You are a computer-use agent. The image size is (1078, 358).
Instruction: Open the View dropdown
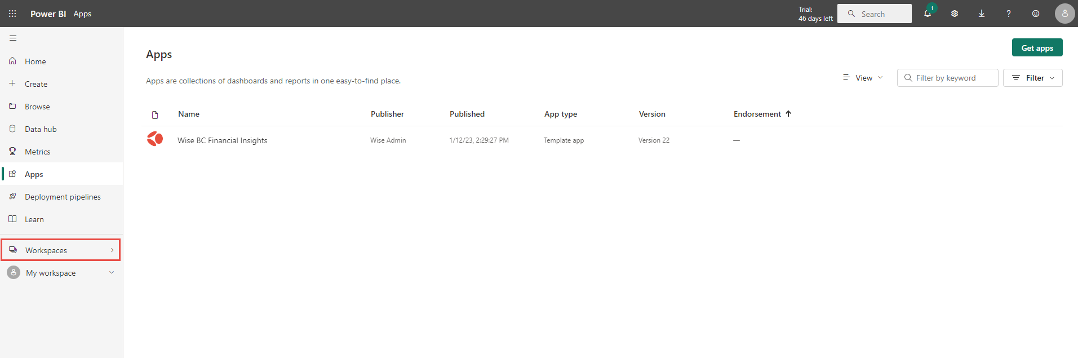click(x=863, y=78)
